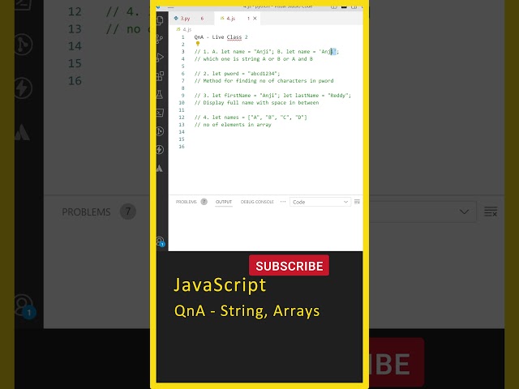Viewport: 519px width, 389px height.
Task: Click the comment 'which one is string A or B'
Action: 254,59
